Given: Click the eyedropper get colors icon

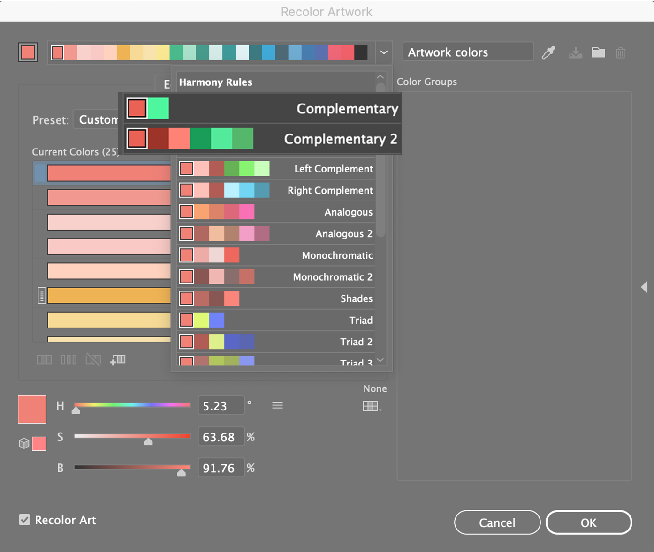Looking at the screenshot, I should pos(548,52).
